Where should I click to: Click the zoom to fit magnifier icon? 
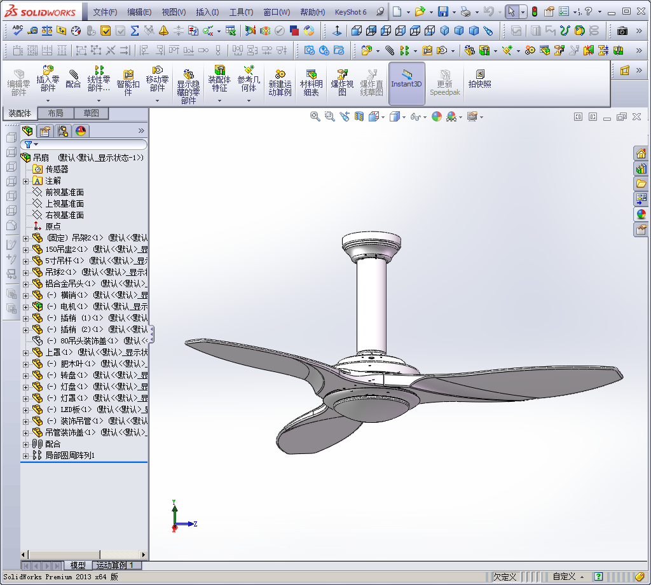pos(315,116)
